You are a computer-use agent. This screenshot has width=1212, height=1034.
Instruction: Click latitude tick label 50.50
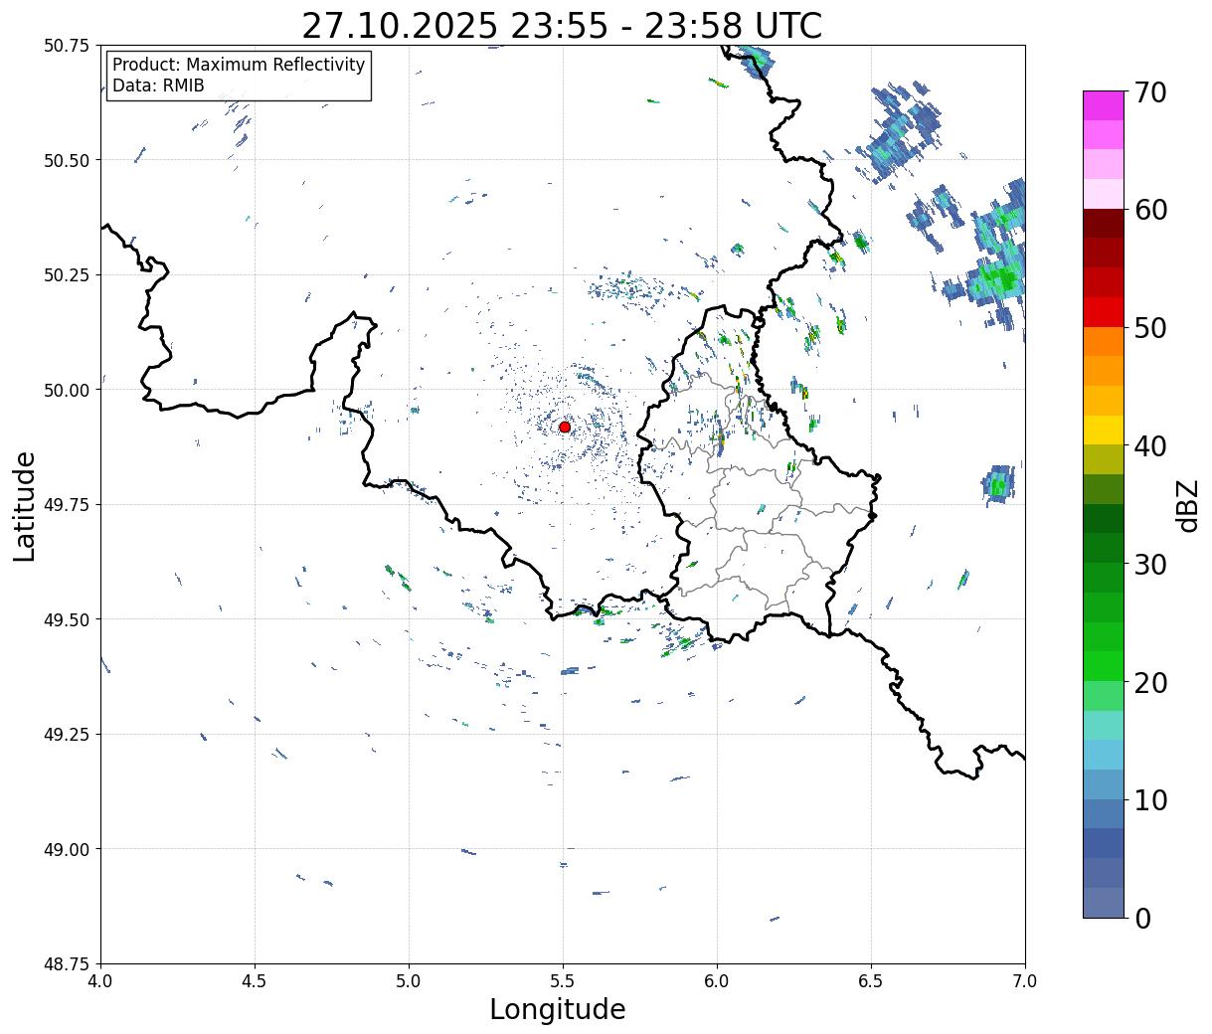click(x=67, y=160)
